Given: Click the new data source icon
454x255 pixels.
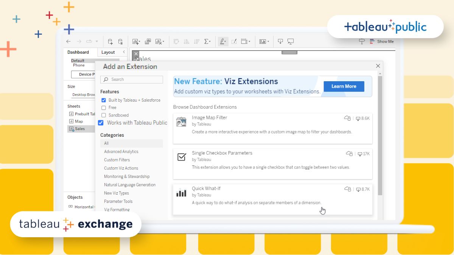Looking at the screenshot, I should tap(110, 42).
